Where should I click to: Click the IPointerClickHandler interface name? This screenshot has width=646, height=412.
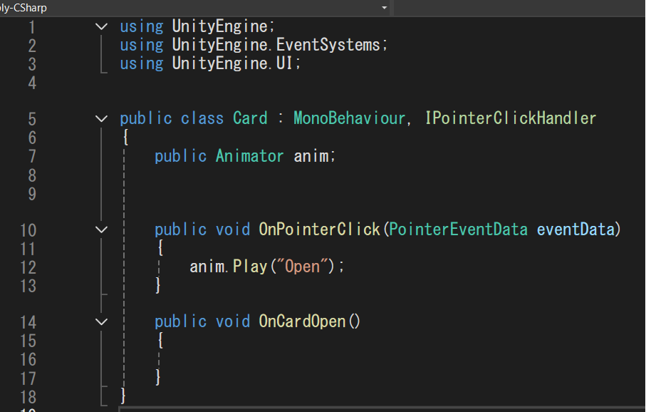510,118
